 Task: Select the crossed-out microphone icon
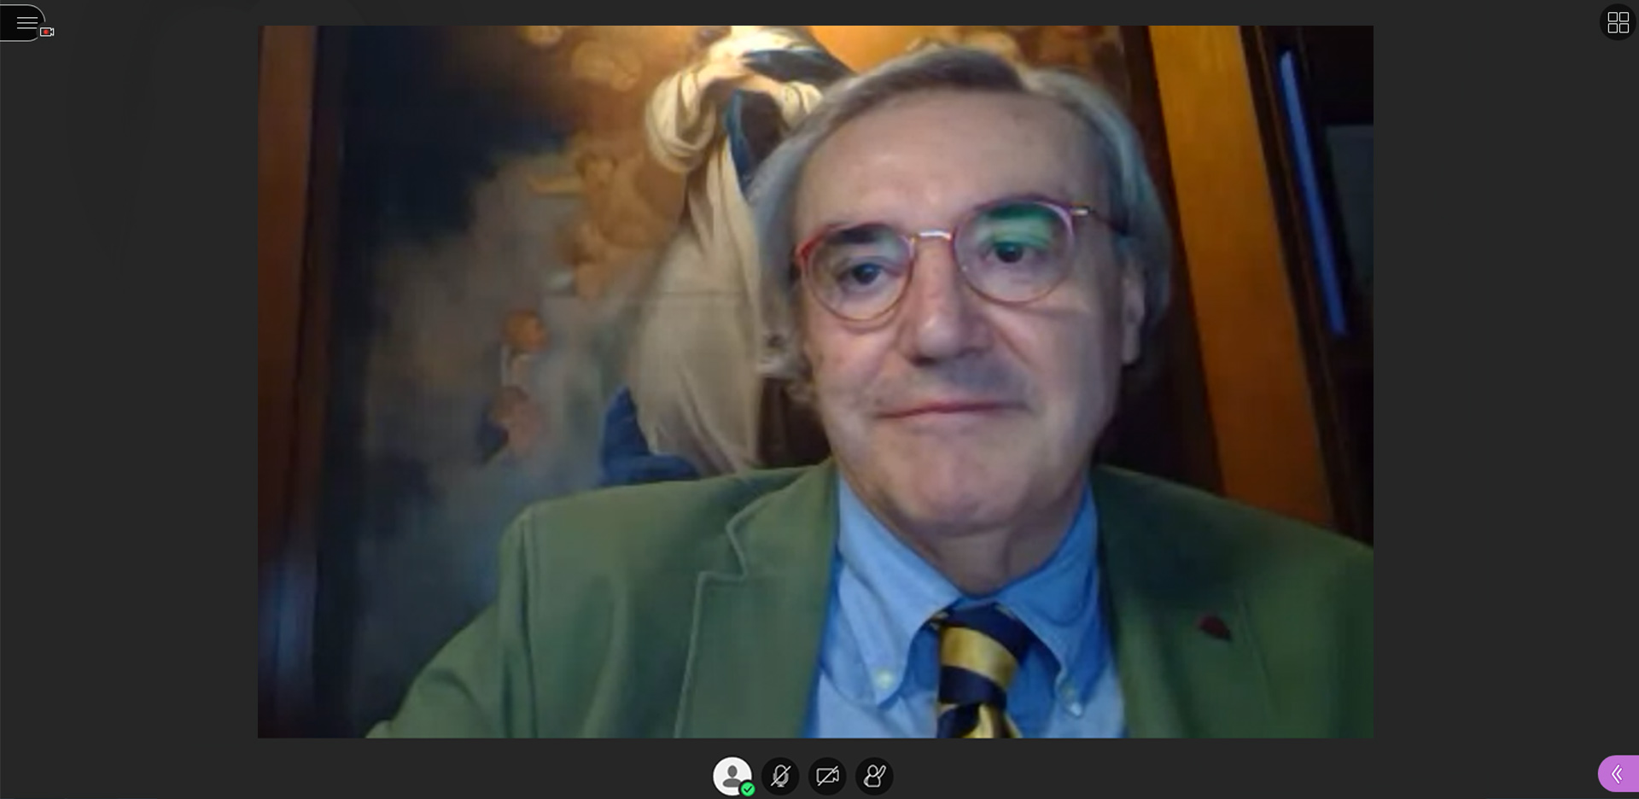[780, 776]
